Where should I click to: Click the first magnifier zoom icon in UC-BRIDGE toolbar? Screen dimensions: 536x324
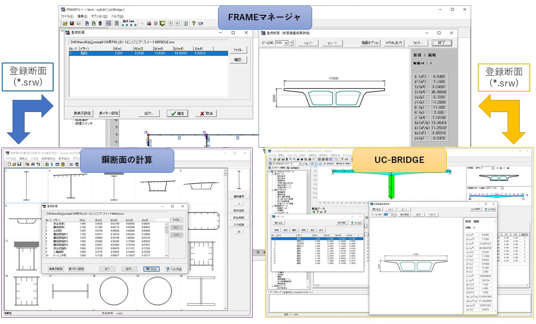pyautogui.click(x=291, y=159)
